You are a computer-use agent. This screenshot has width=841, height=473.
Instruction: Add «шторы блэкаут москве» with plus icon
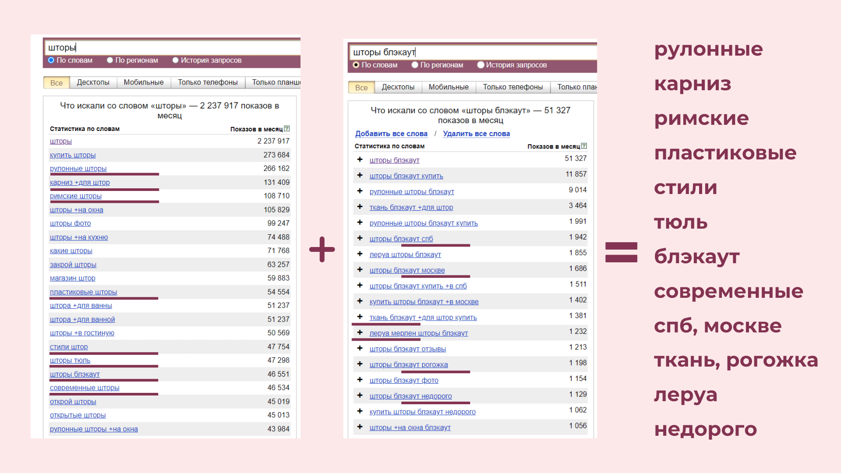(x=360, y=270)
